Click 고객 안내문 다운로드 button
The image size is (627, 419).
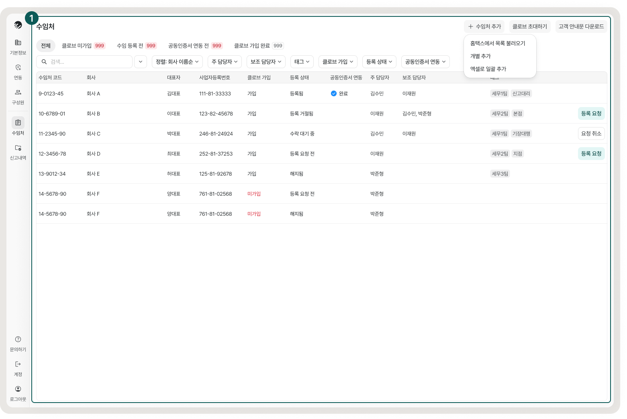[581, 26]
